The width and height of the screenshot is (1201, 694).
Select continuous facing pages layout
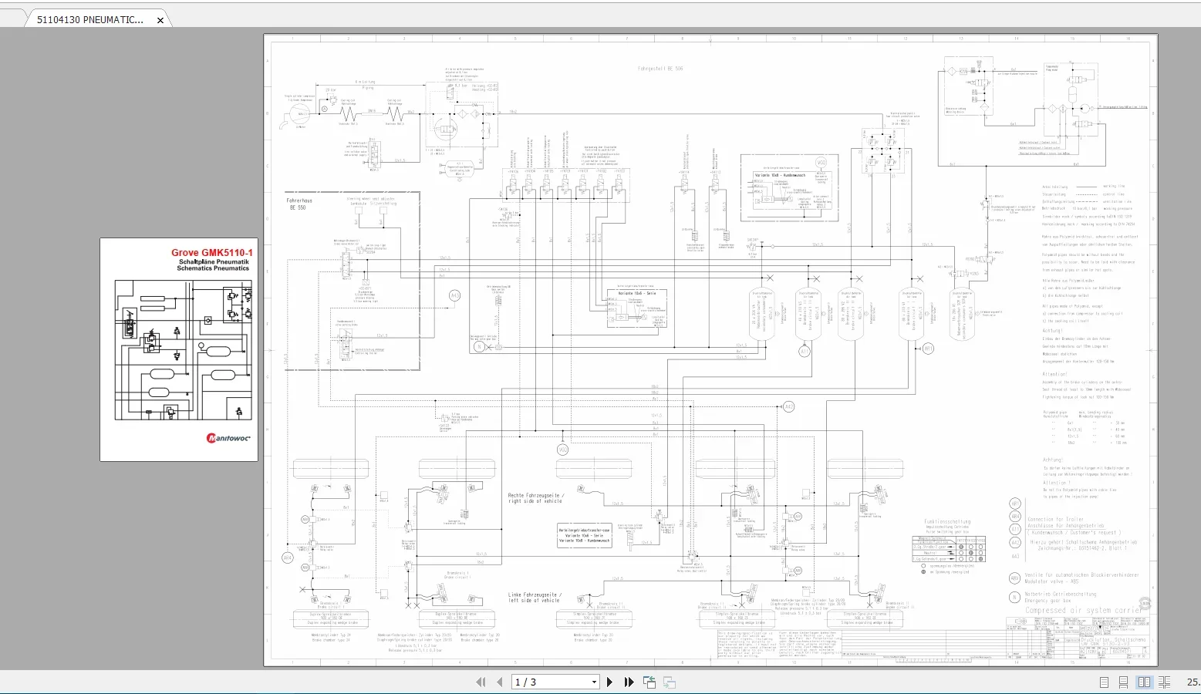[x=1164, y=682]
